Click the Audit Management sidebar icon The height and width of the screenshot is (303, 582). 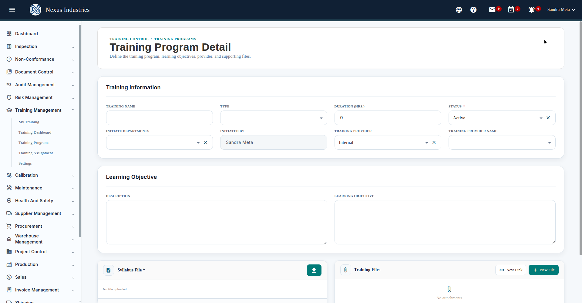(x=9, y=85)
